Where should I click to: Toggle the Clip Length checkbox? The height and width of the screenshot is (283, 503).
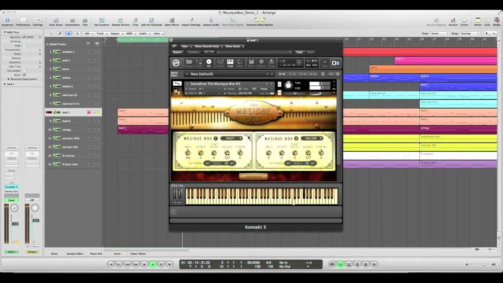pos(24,71)
